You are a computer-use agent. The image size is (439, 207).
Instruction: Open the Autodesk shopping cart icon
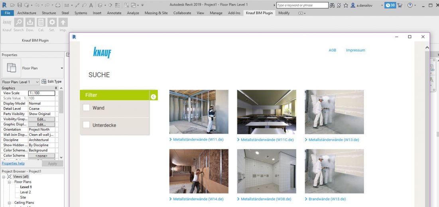[400, 5]
